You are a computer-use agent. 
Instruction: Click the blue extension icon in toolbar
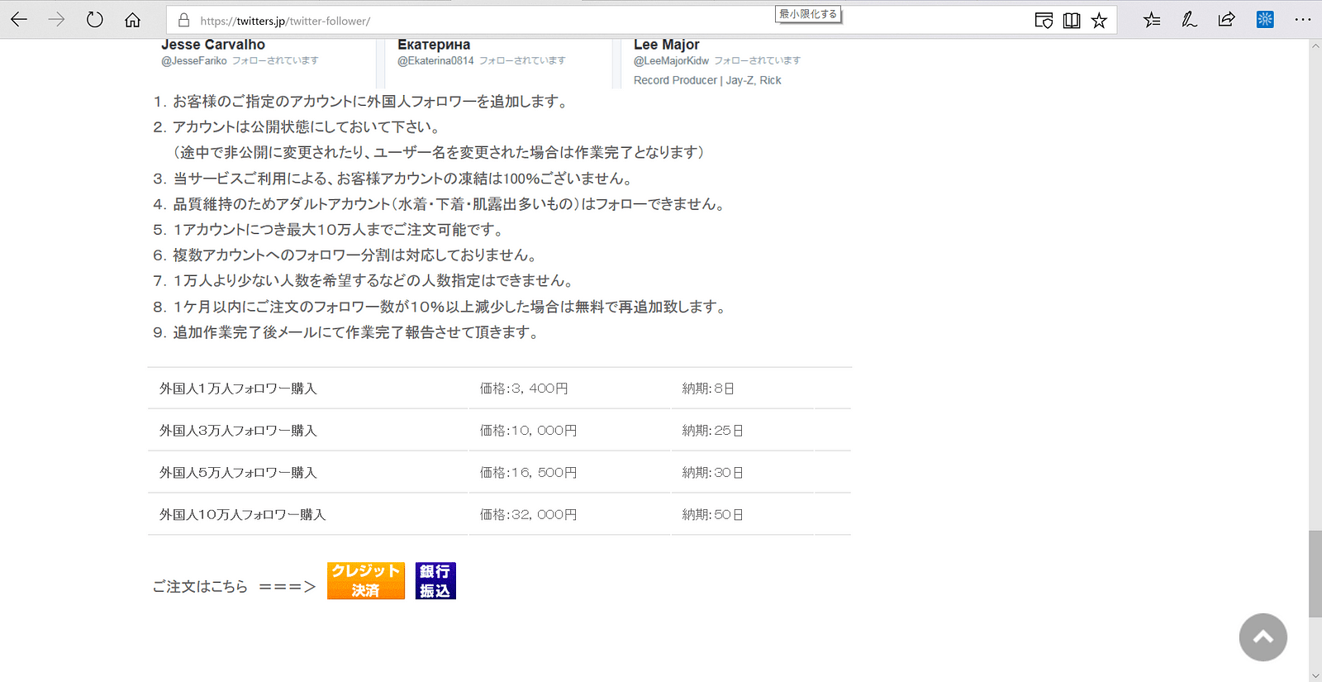[x=1265, y=20]
